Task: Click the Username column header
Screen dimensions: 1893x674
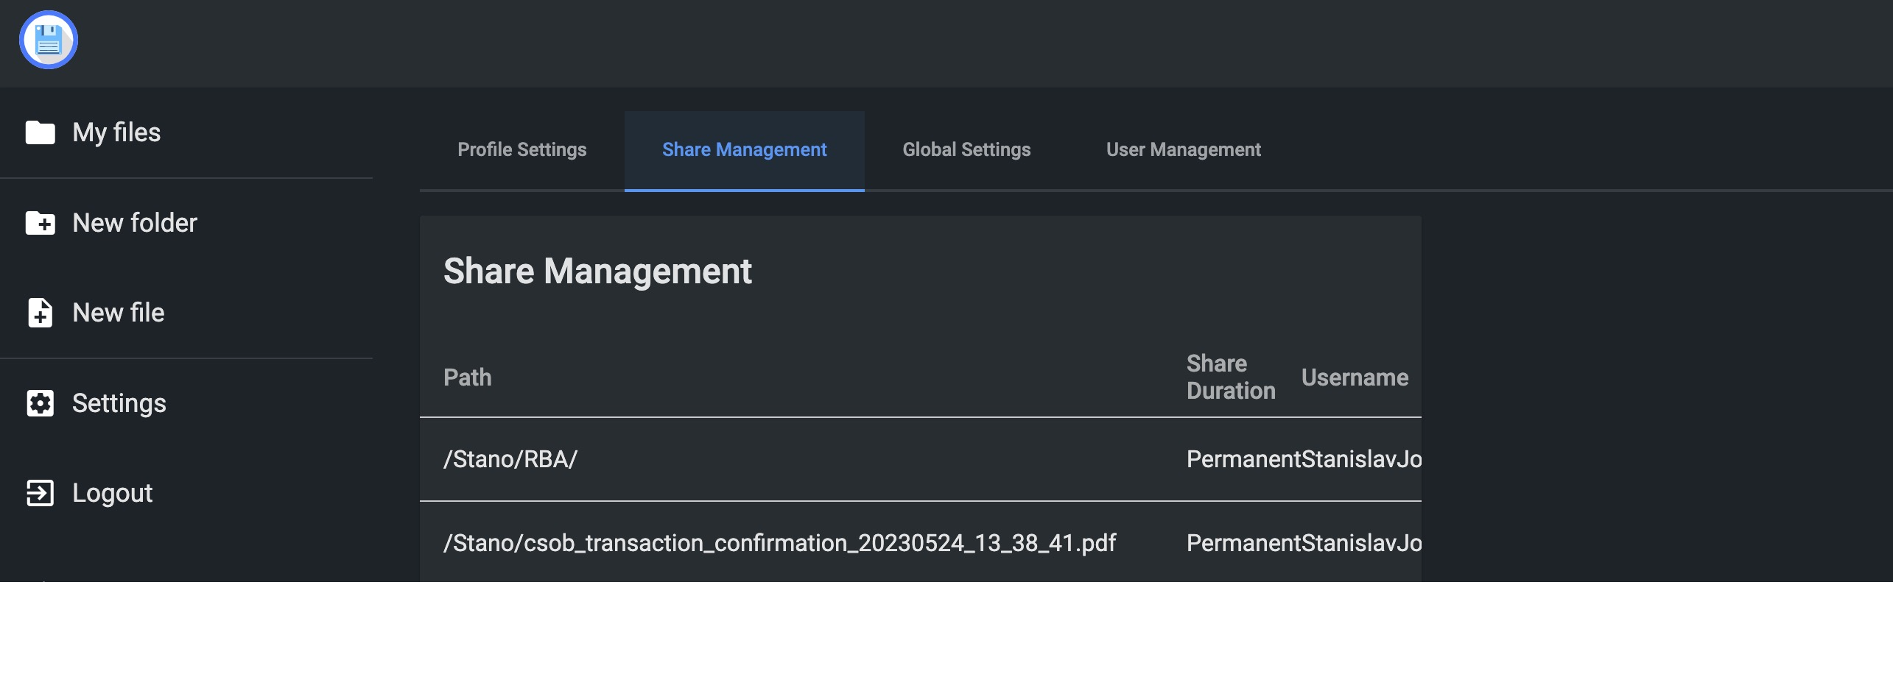Action: click(1355, 377)
